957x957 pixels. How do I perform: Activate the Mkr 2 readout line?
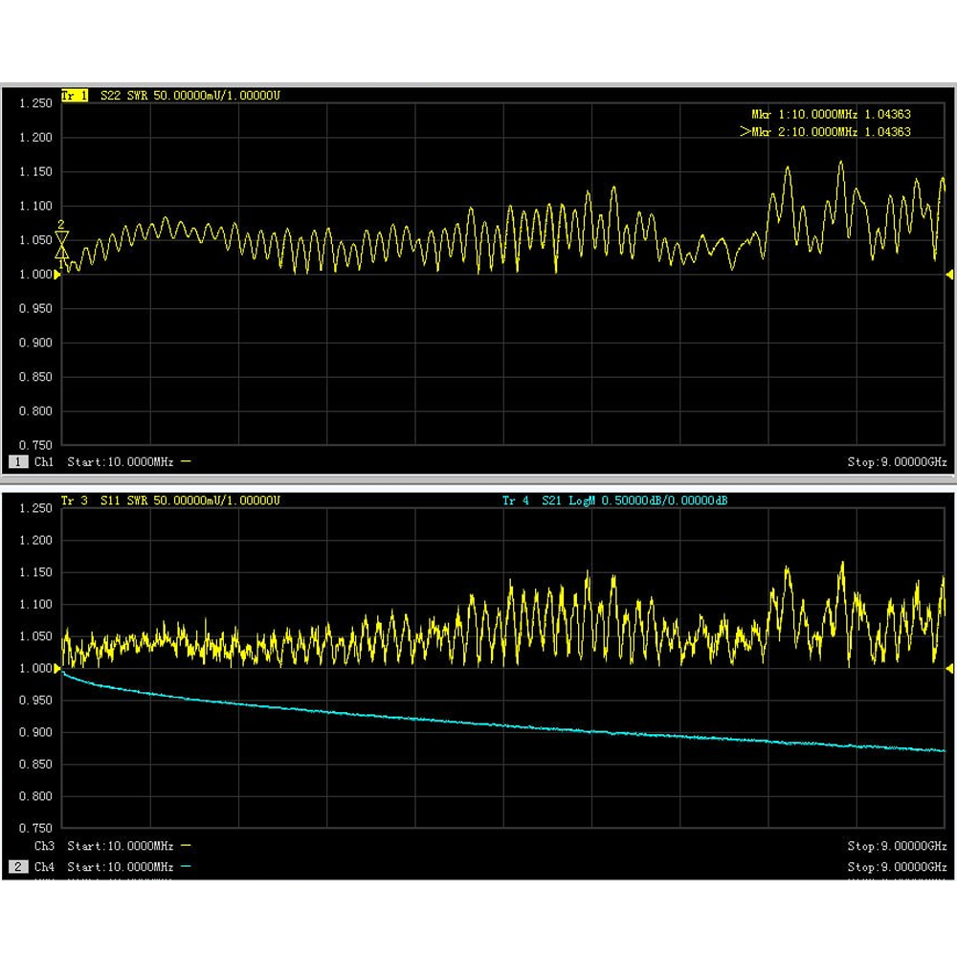tap(825, 132)
